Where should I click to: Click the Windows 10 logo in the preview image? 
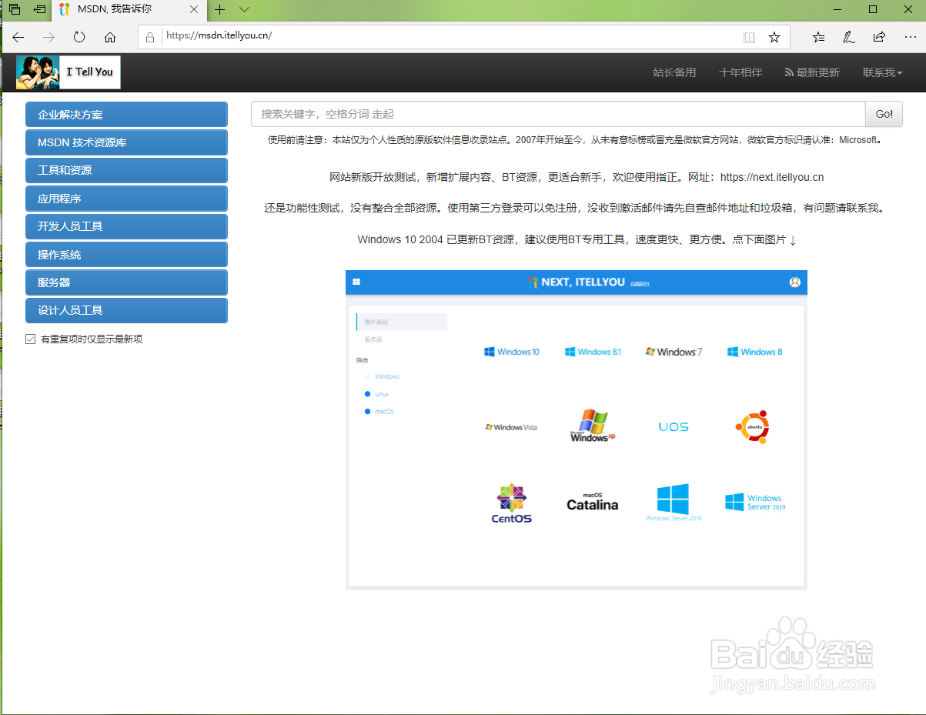point(512,351)
